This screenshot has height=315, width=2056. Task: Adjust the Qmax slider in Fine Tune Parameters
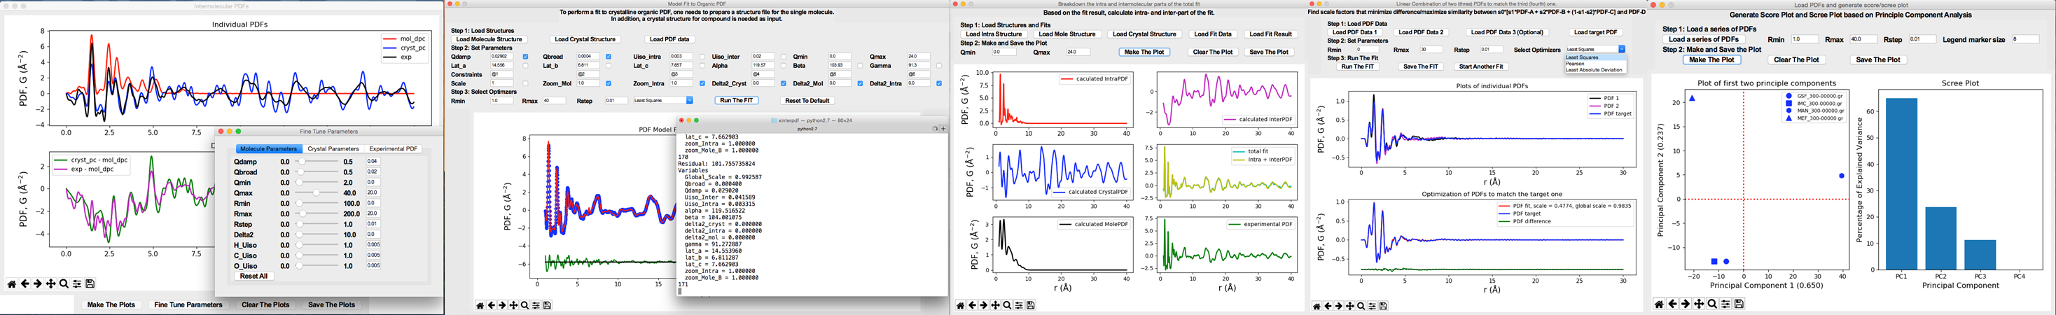click(x=317, y=193)
